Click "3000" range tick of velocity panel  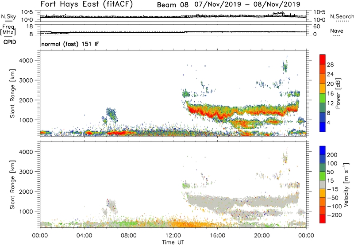(x=26, y=172)
